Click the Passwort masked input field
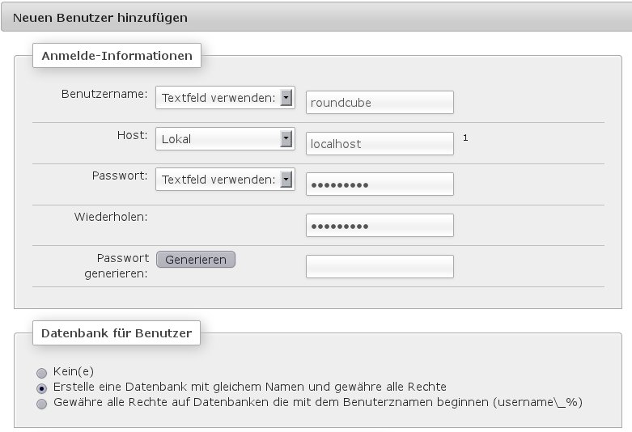 380,184
